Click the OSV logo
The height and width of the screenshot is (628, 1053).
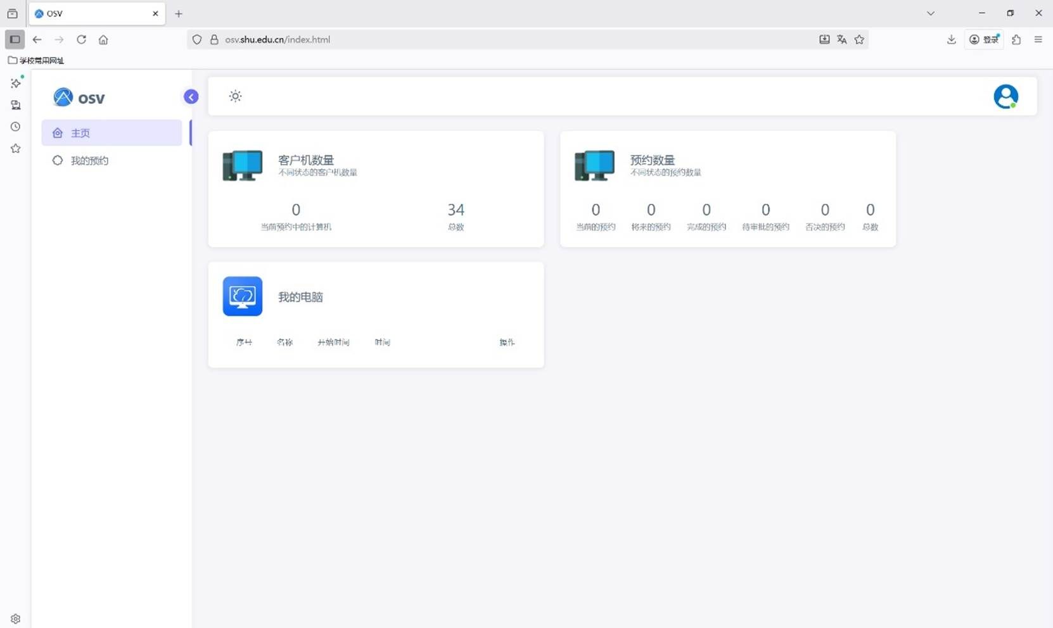[x=79, y=97]
